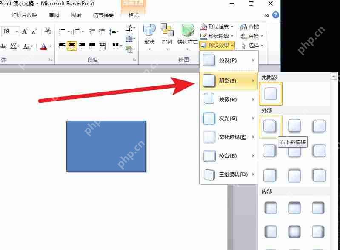Align text left
Image resolution: width=340 pixels, height=250 pixels.
pos(62,46)
